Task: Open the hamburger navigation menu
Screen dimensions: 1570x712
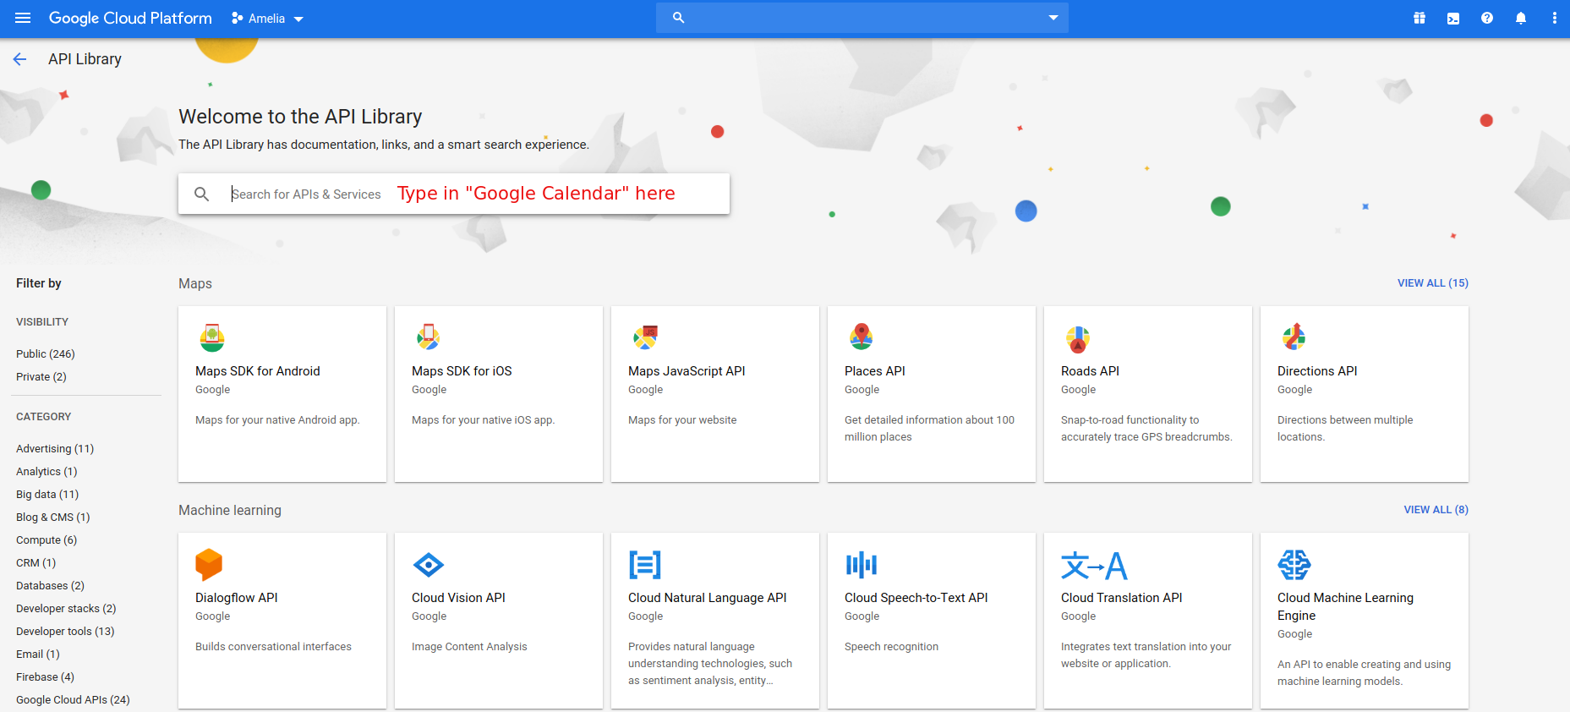Action: point(23,18)
